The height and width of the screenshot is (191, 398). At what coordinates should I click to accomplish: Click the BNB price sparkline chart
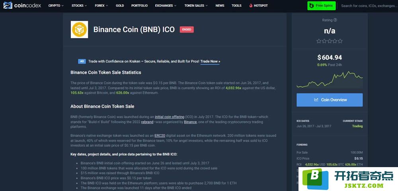coord(330,80)
